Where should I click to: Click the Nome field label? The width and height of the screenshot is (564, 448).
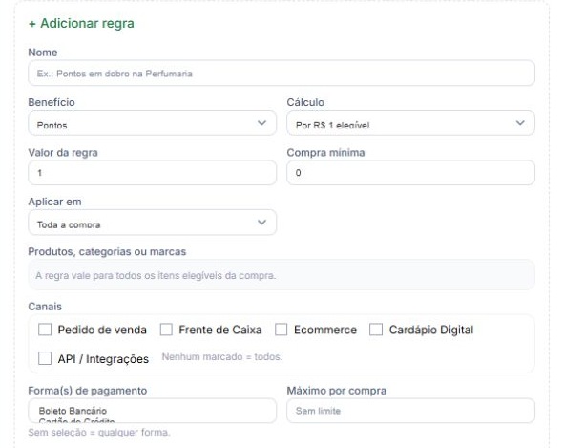(43, 53)
